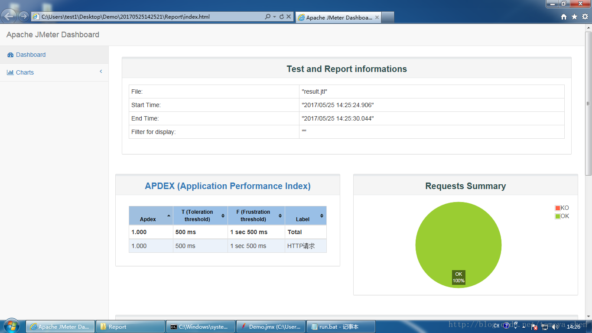Image resolution: width=592 pixels, height=333 pixels.
Task: Close the Apache JMeter Dashboard tab
Action: tap(377, 17)
